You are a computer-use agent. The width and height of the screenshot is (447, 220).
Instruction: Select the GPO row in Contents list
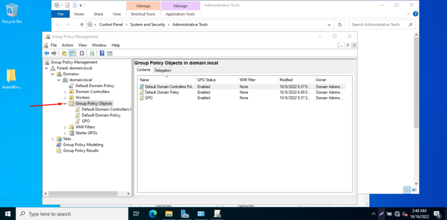click(x=242, y=98)
